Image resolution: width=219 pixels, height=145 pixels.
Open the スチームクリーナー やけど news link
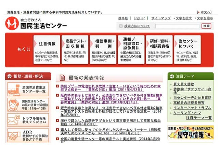(111, 131)
